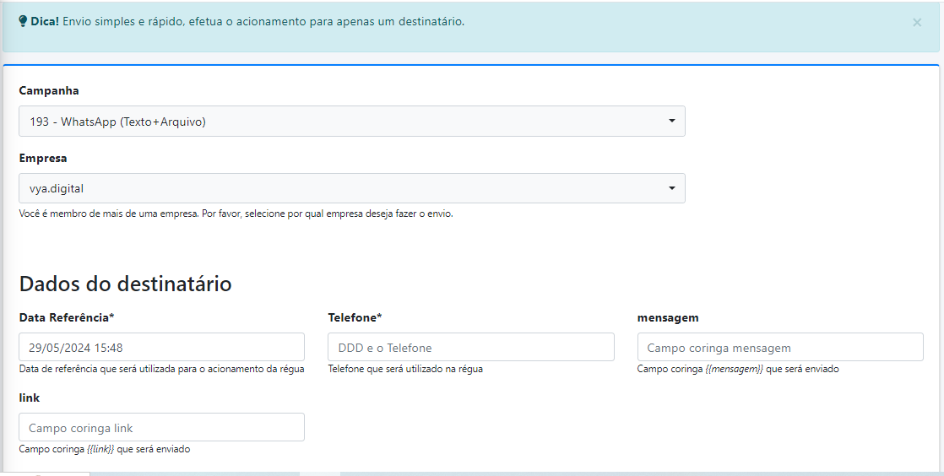Click the mensagem wildcard input field
Screen dimensions: 944x476
(779, 347)
